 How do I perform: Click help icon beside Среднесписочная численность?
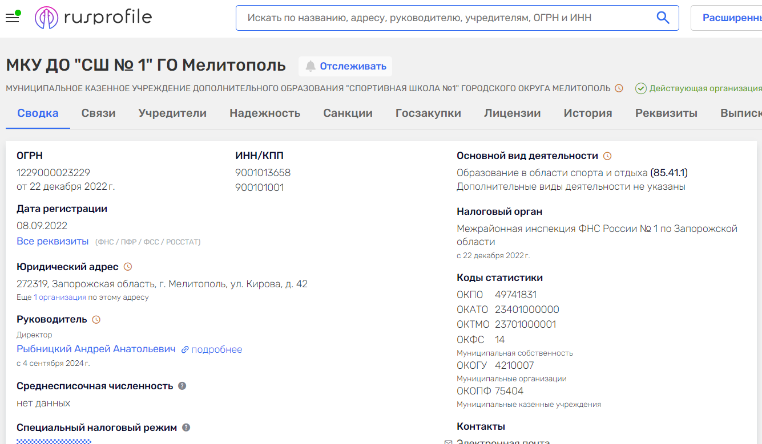coord(182,386)
